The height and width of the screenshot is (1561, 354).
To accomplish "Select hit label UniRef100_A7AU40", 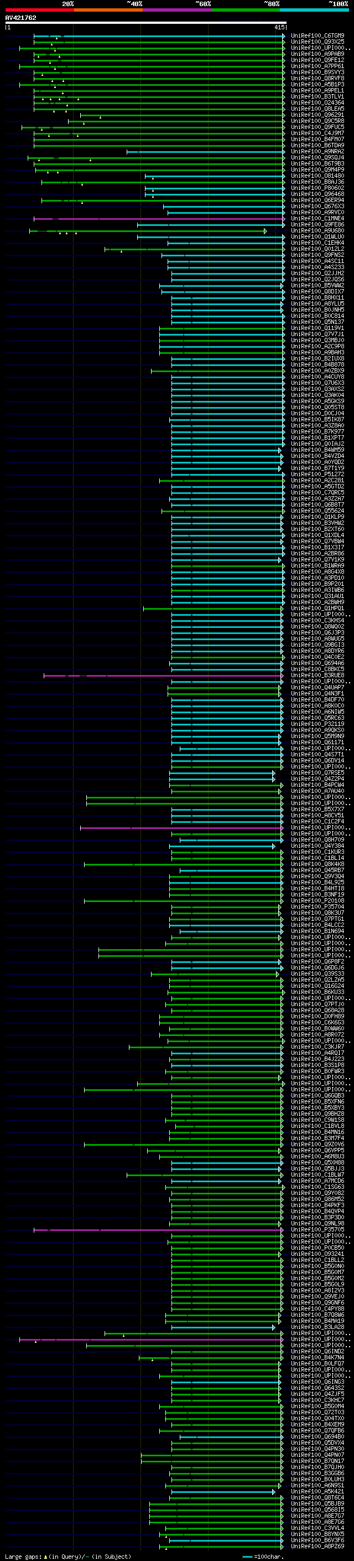I will coord(317,791).
